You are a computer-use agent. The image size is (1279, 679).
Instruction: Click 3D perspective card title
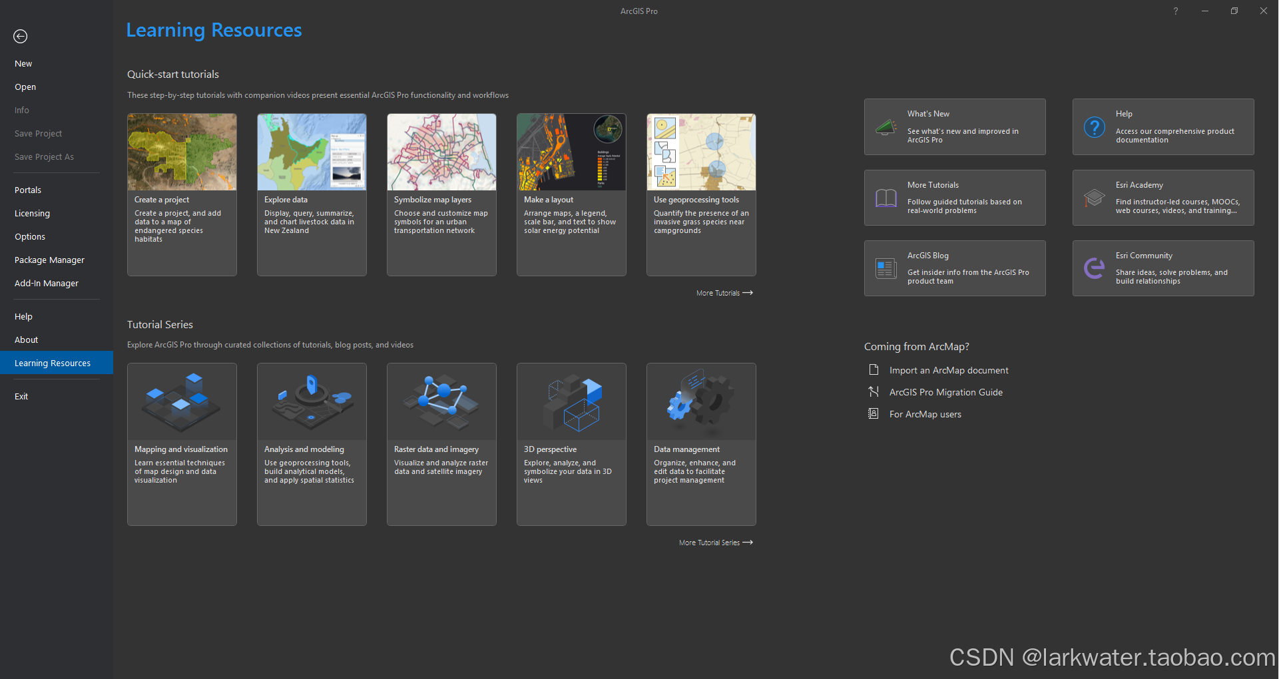(x=550, y=449)
